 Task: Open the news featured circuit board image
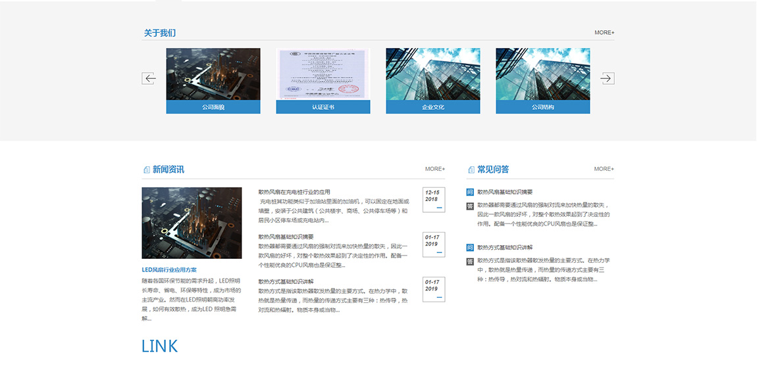click(x=192, y=223)
